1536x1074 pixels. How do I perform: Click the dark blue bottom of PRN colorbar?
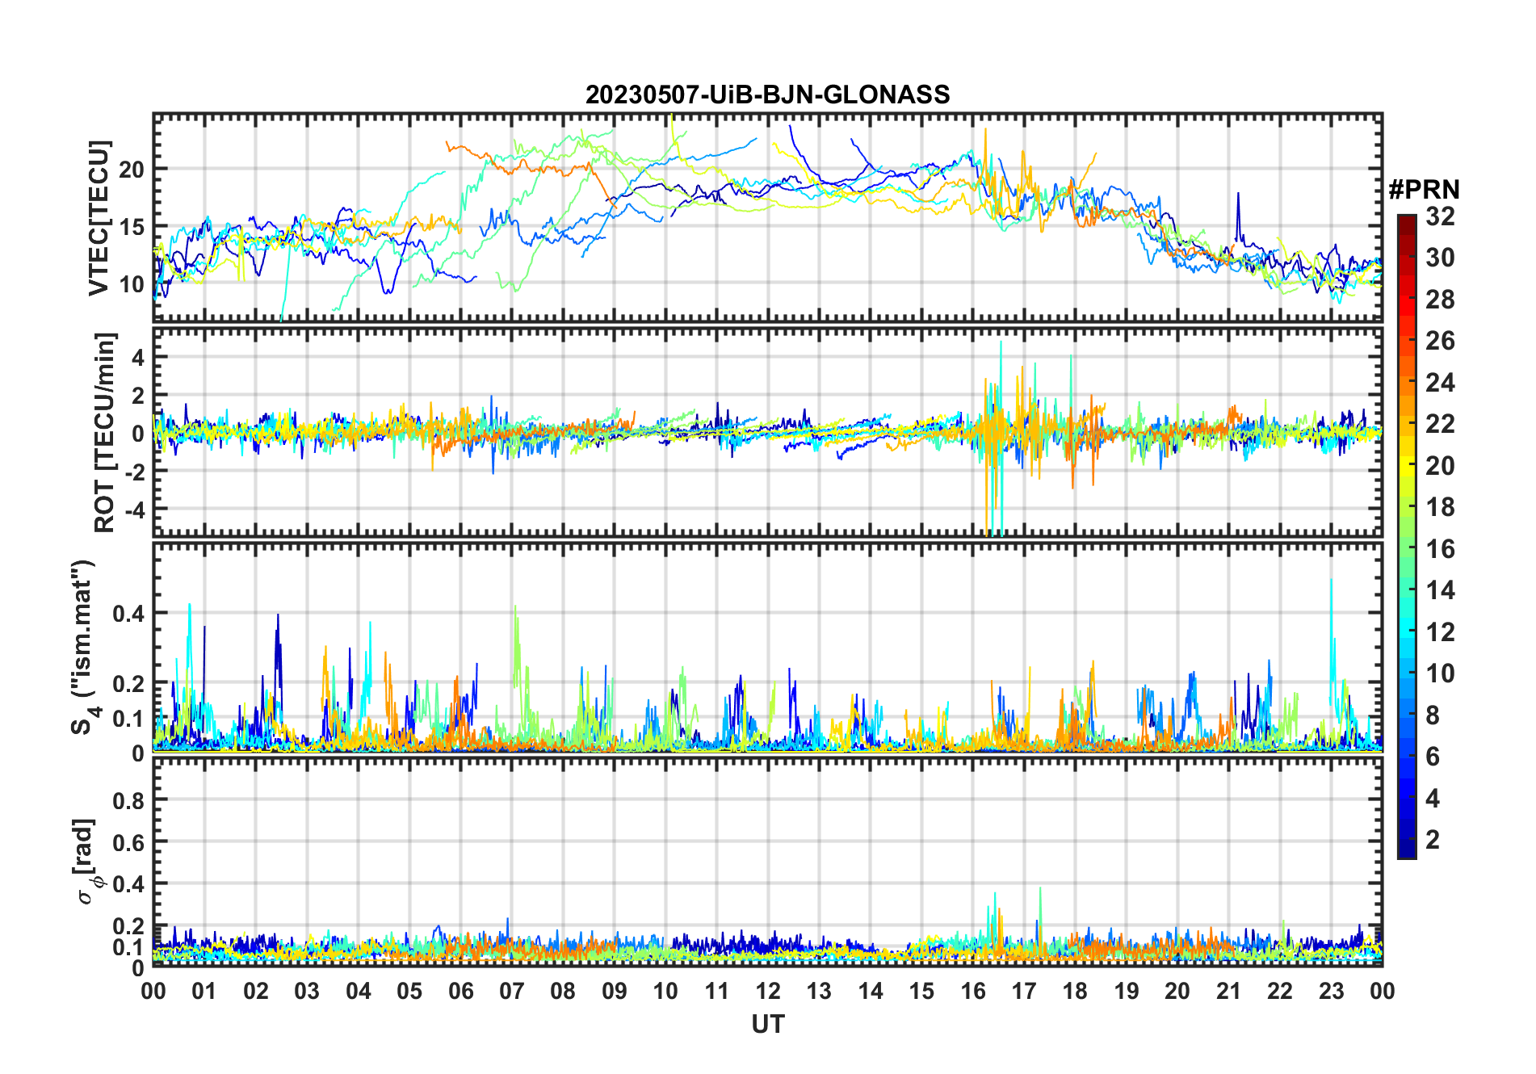(x=1406, y=850)
